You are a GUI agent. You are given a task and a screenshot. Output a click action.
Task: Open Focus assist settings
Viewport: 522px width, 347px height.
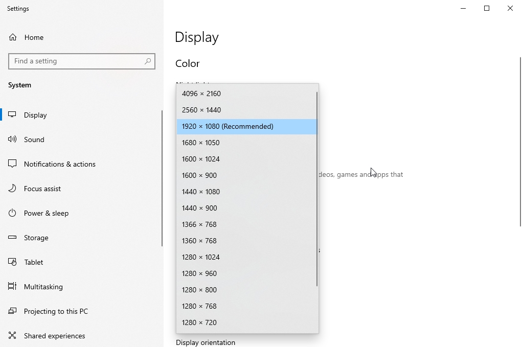(x=81, y=189)
